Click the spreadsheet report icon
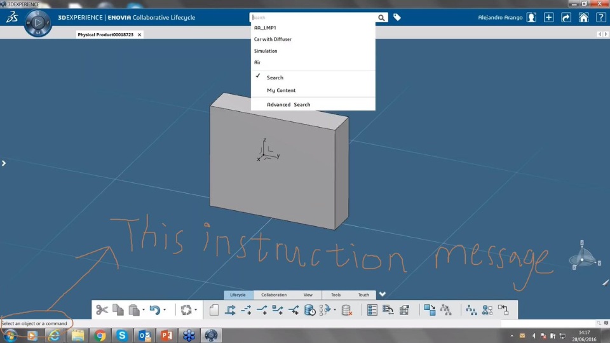This screenshot has width=610, height=343. tap(404, 309)
